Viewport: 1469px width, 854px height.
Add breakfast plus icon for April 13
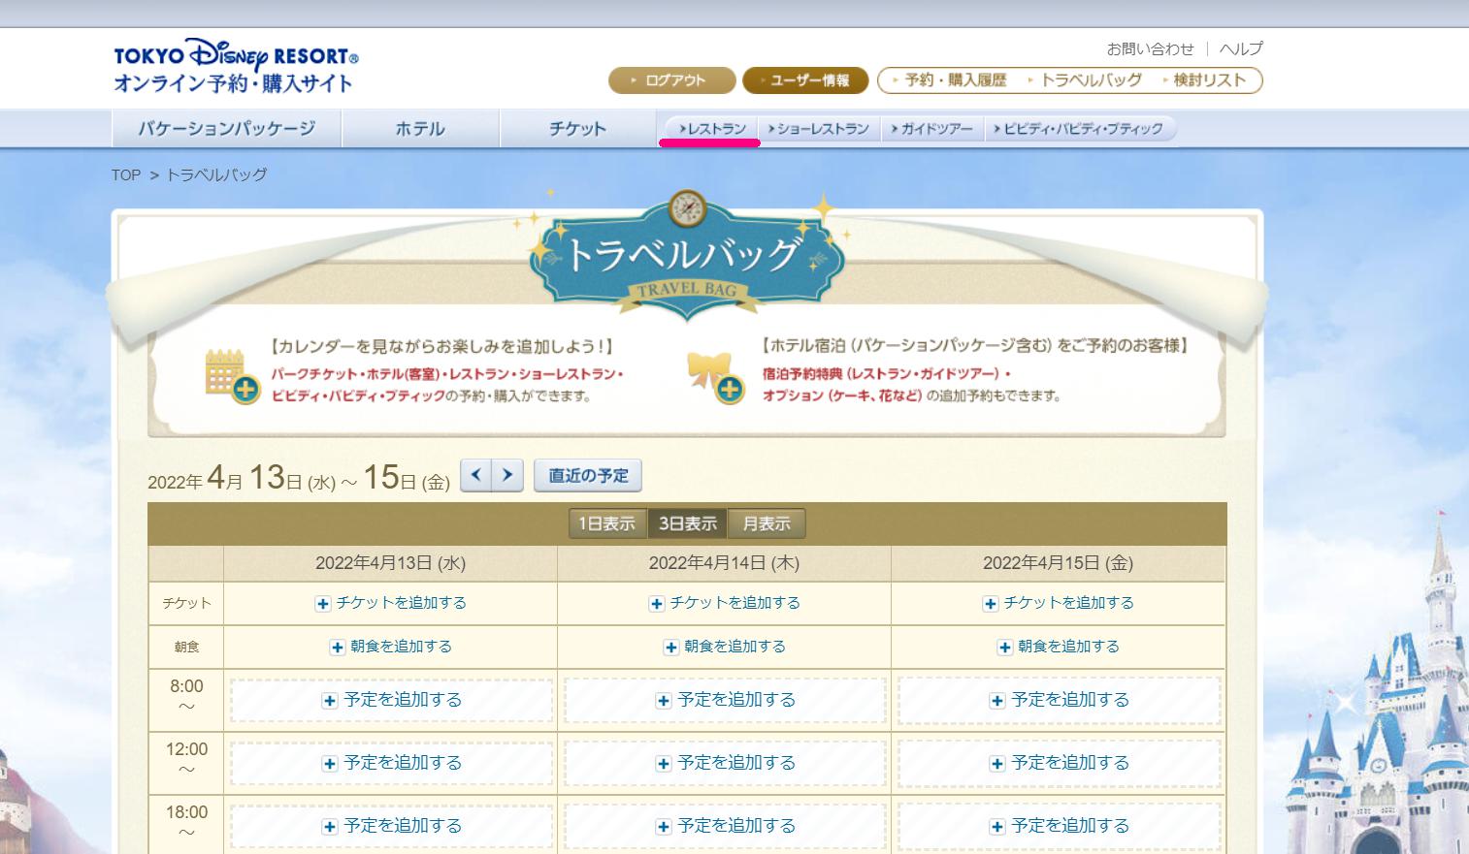pos(338,648)
